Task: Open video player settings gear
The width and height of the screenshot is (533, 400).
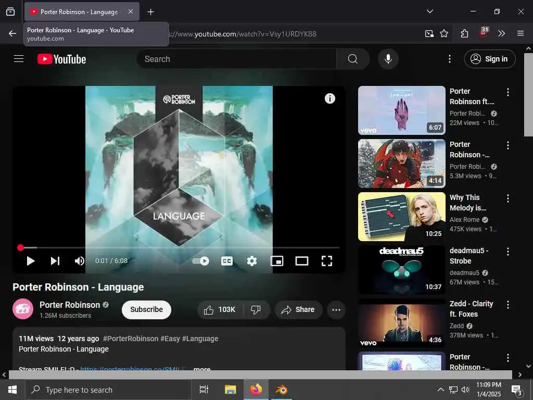Action: click(x=251, y=261)
